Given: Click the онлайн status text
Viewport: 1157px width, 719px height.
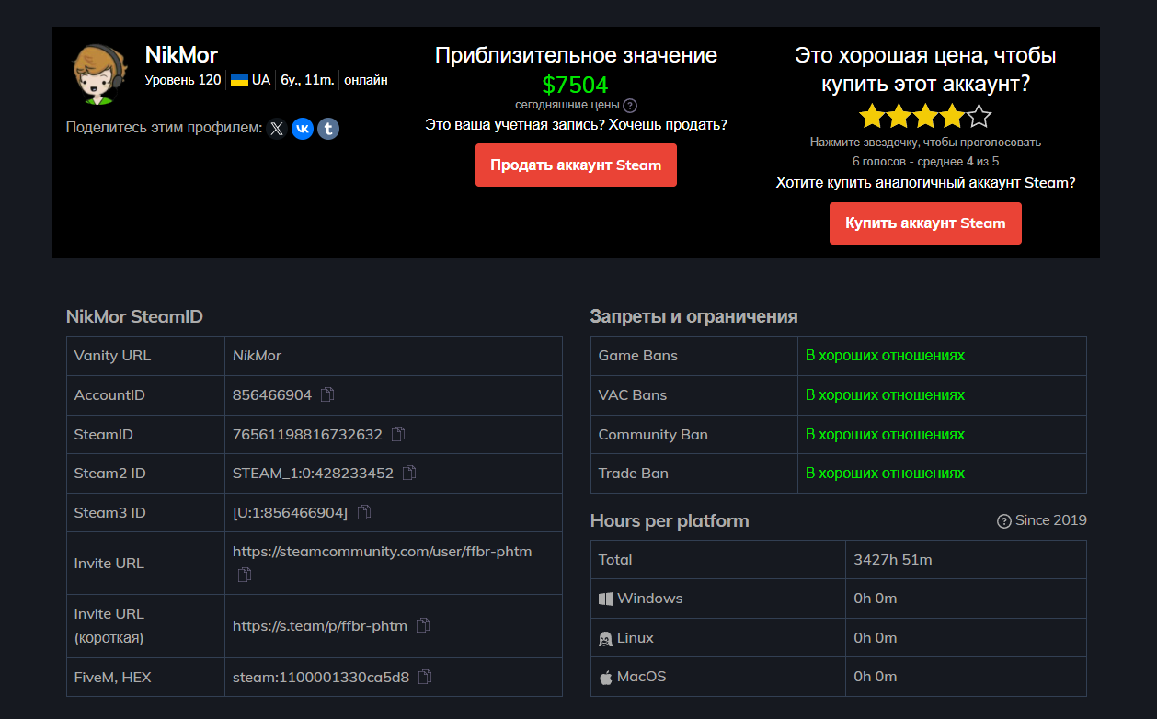Looking at the screenshot, I should [x=366, y=80].
